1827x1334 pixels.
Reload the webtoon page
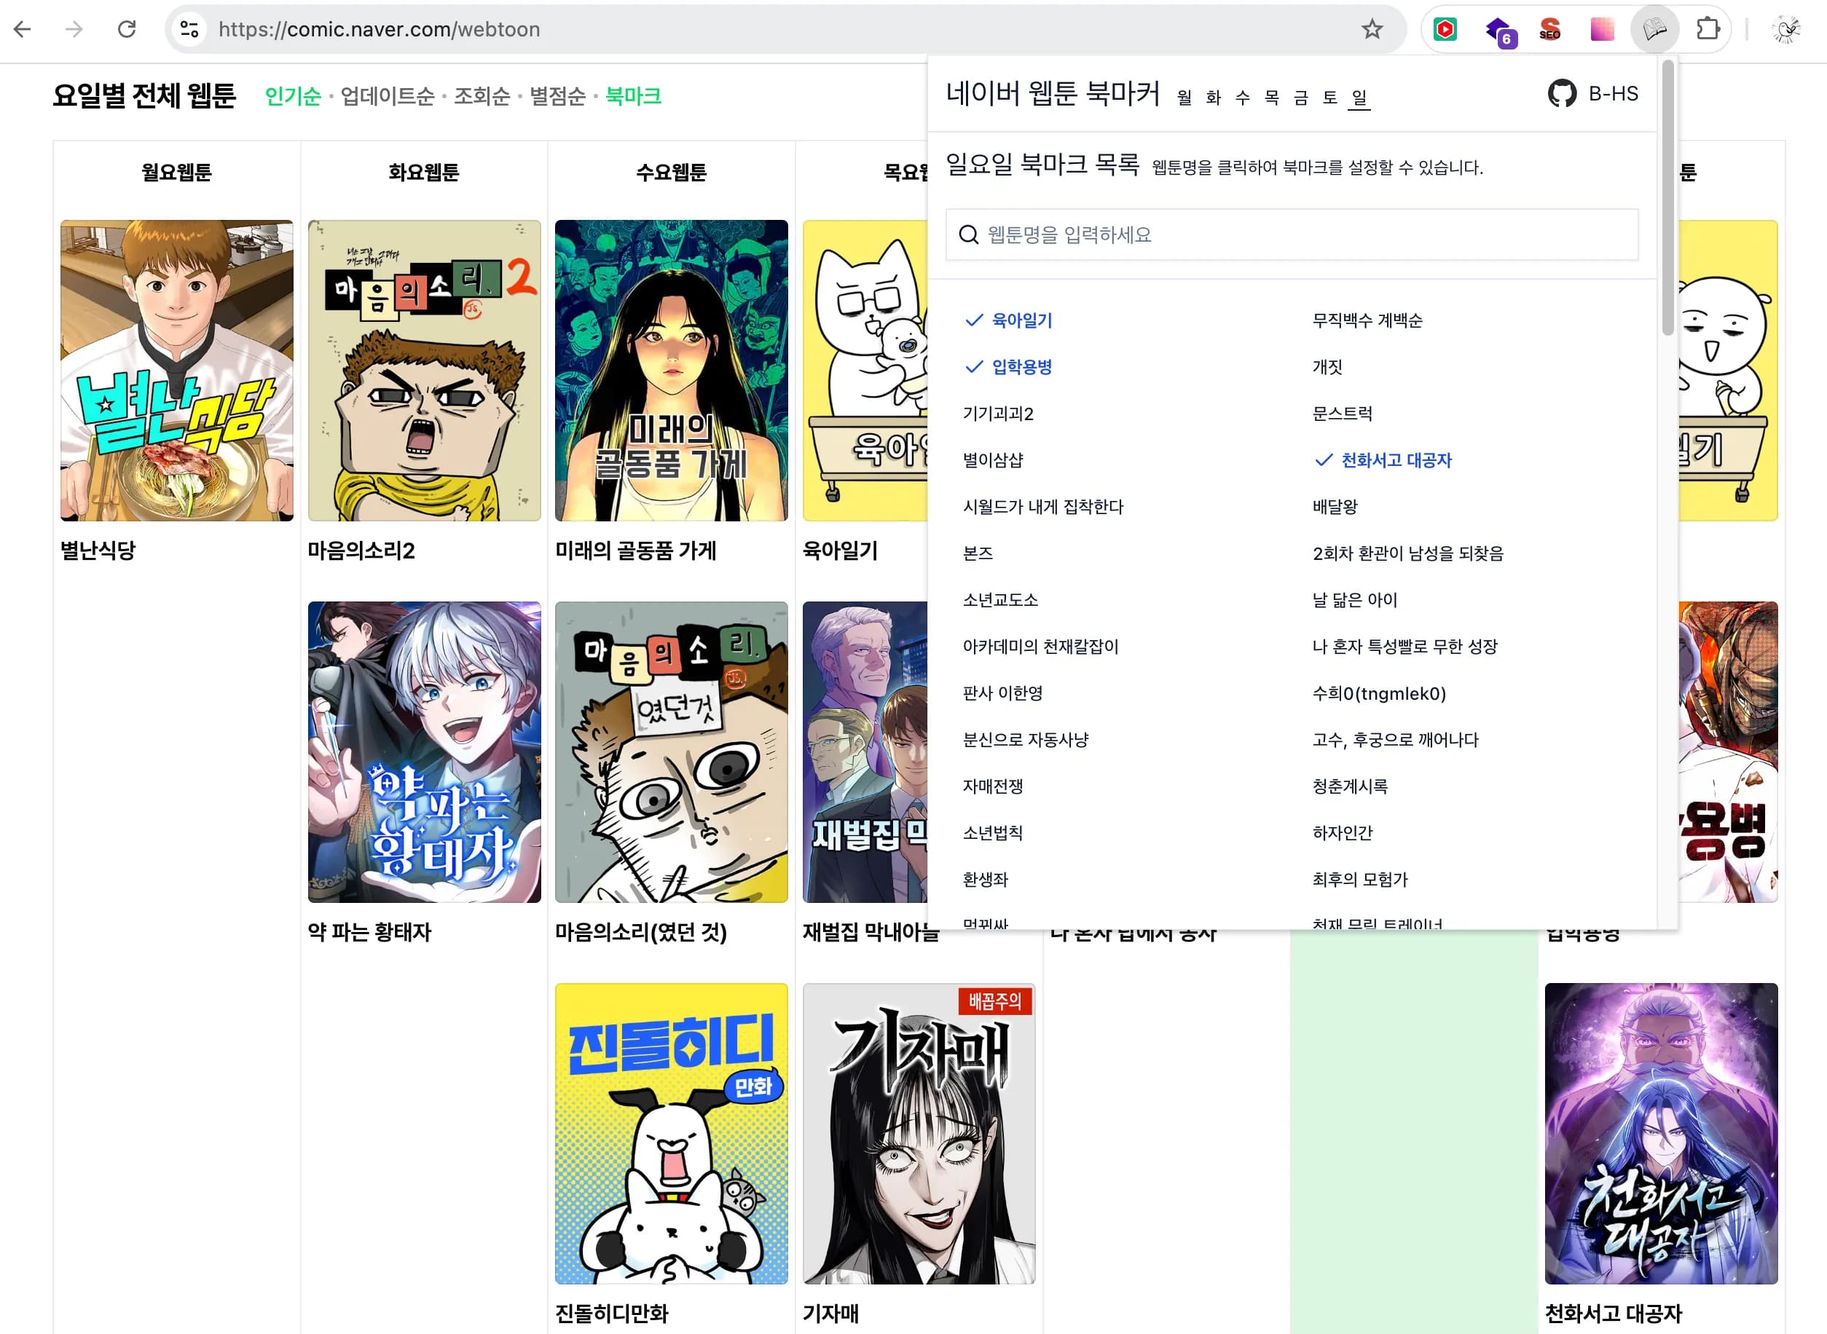tap(127, 28)
